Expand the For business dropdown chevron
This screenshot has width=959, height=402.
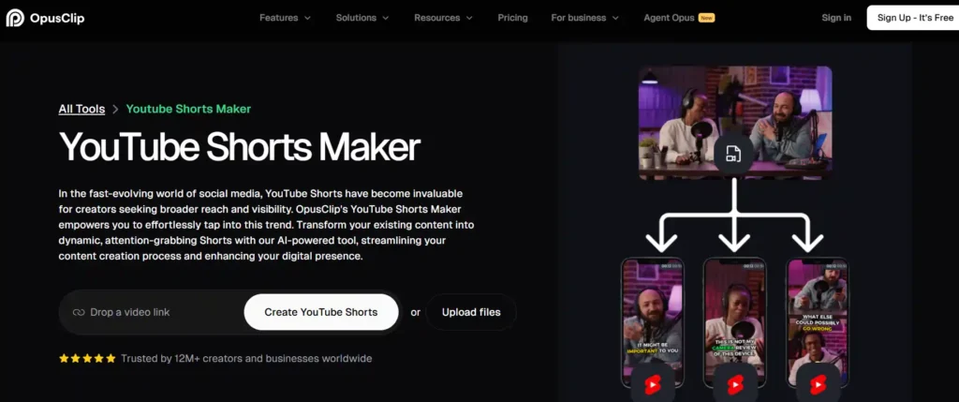[615, 19]
